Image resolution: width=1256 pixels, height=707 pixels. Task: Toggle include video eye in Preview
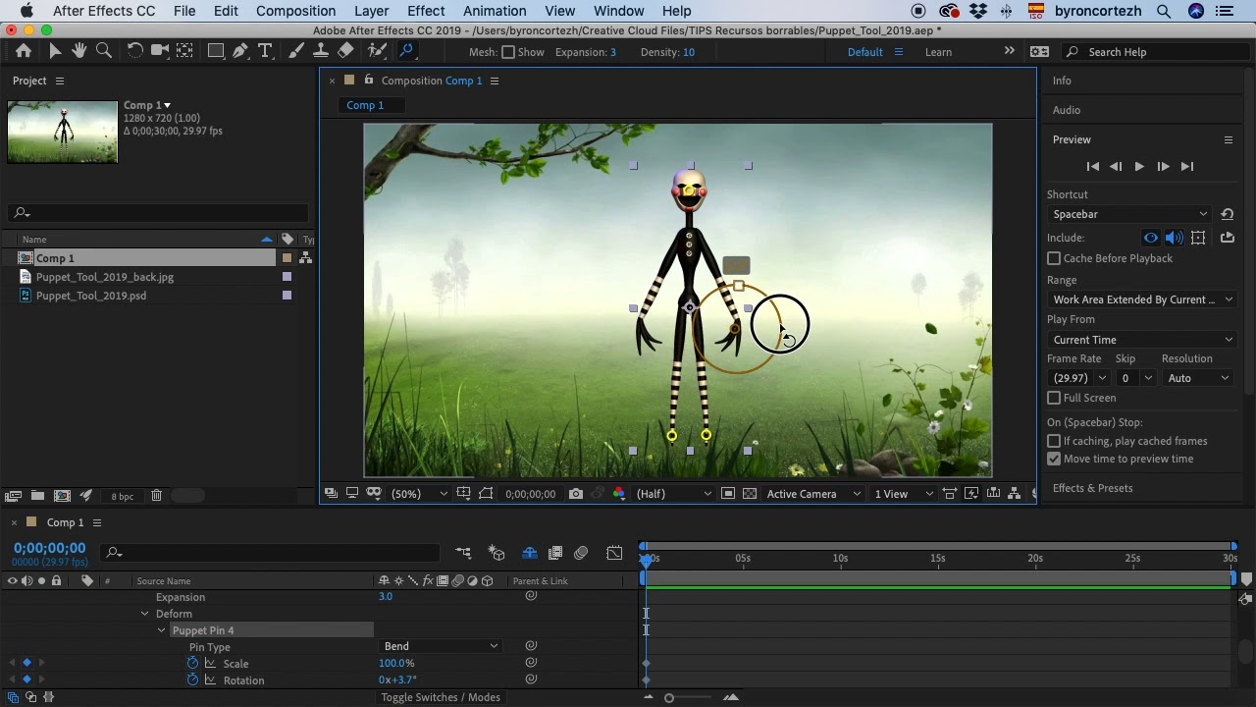pos(1151,238)
